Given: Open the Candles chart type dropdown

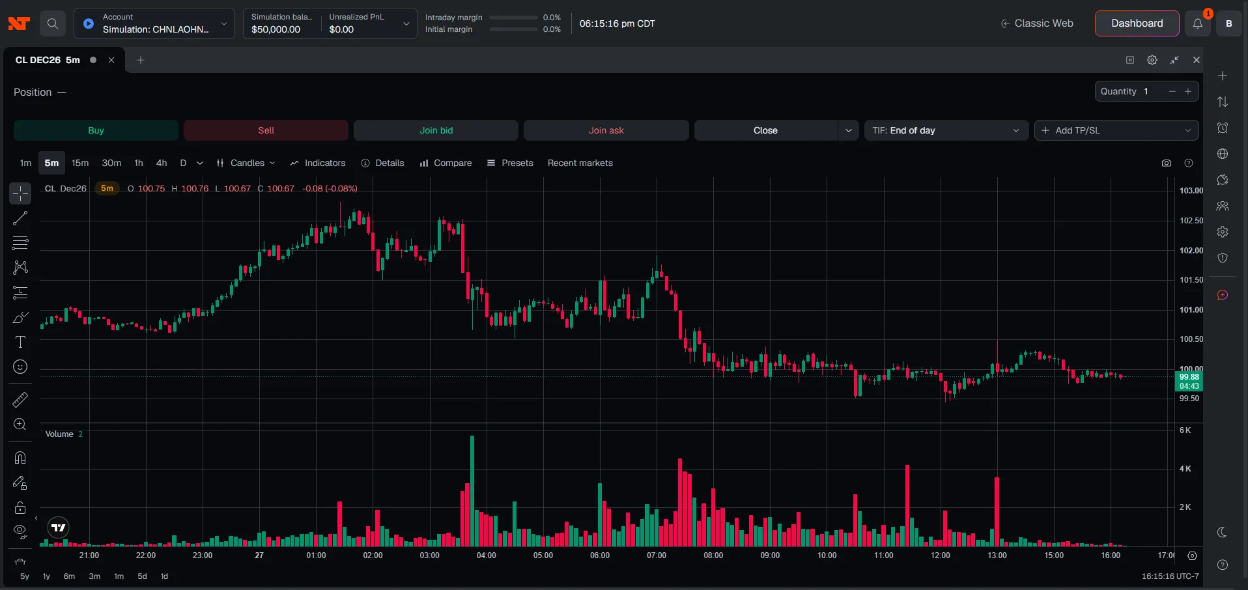Looking at the screenshot, I should point(246,163).
